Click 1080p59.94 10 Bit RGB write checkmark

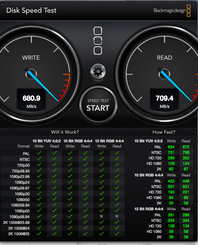pos(70,216)
